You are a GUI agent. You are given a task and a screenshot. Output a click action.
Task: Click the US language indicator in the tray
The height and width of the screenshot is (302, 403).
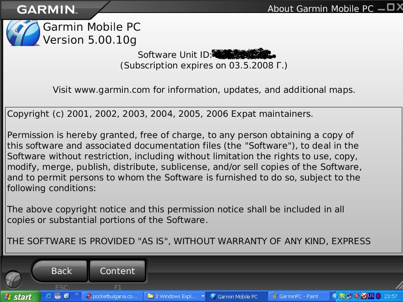pos(371,296)
